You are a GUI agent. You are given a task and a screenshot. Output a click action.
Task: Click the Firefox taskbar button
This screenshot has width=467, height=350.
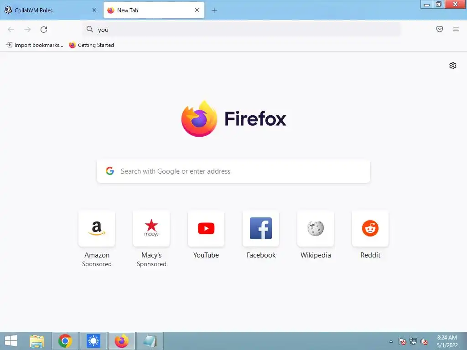121,341
